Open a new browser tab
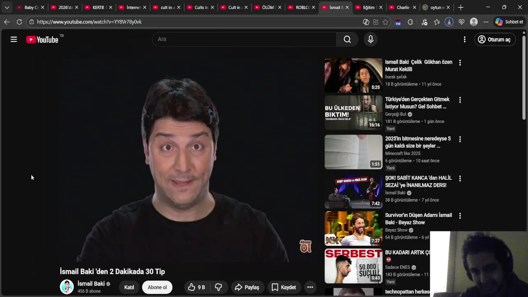The height and width of the screenshot is (297, 528). (461, 7)
